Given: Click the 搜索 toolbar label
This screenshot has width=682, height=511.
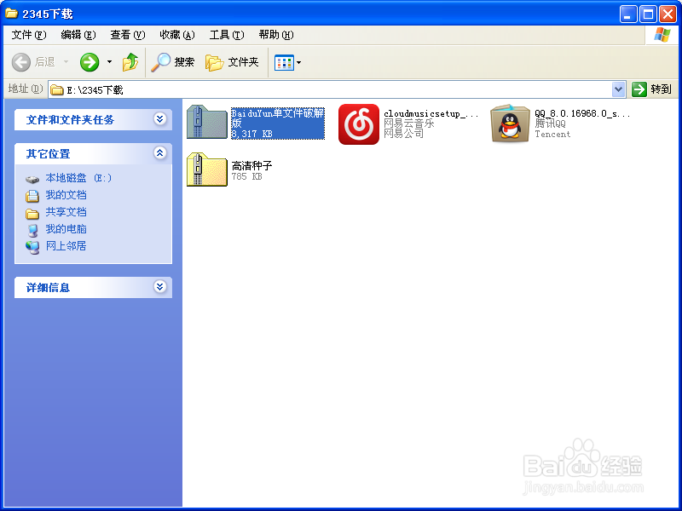Looking at the screenshot, I should (184, 62).
